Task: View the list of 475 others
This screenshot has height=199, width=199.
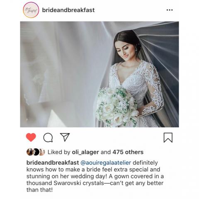Action: (128, 152)
